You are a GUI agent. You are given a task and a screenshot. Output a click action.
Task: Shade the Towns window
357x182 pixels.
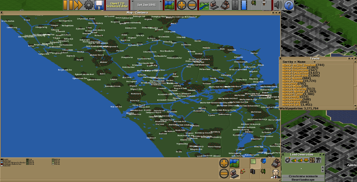(349, 58)
